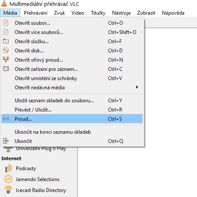Screen dimensions: 197x197
Task: Click the exit icon next to Ukončit
Action: (x=6, y=141)
